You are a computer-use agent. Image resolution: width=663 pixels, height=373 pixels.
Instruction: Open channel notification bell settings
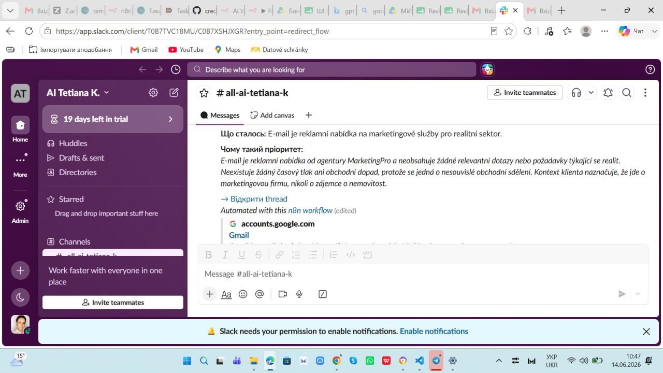(x=608, y=93)
